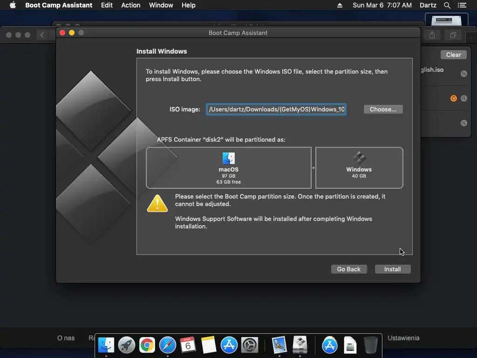Open Notes from the Dock
Image resolution: width=477 pixels, height=358 pixels.
[208, 345]
